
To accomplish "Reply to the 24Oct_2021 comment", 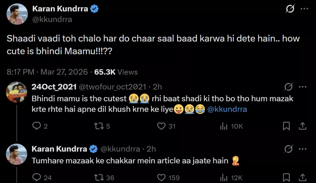I will click(x=36, y=126).
